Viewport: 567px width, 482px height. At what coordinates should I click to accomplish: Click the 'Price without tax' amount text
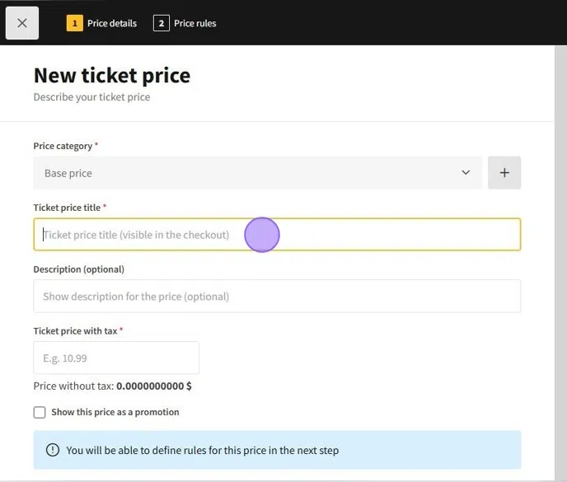(153, 386)
